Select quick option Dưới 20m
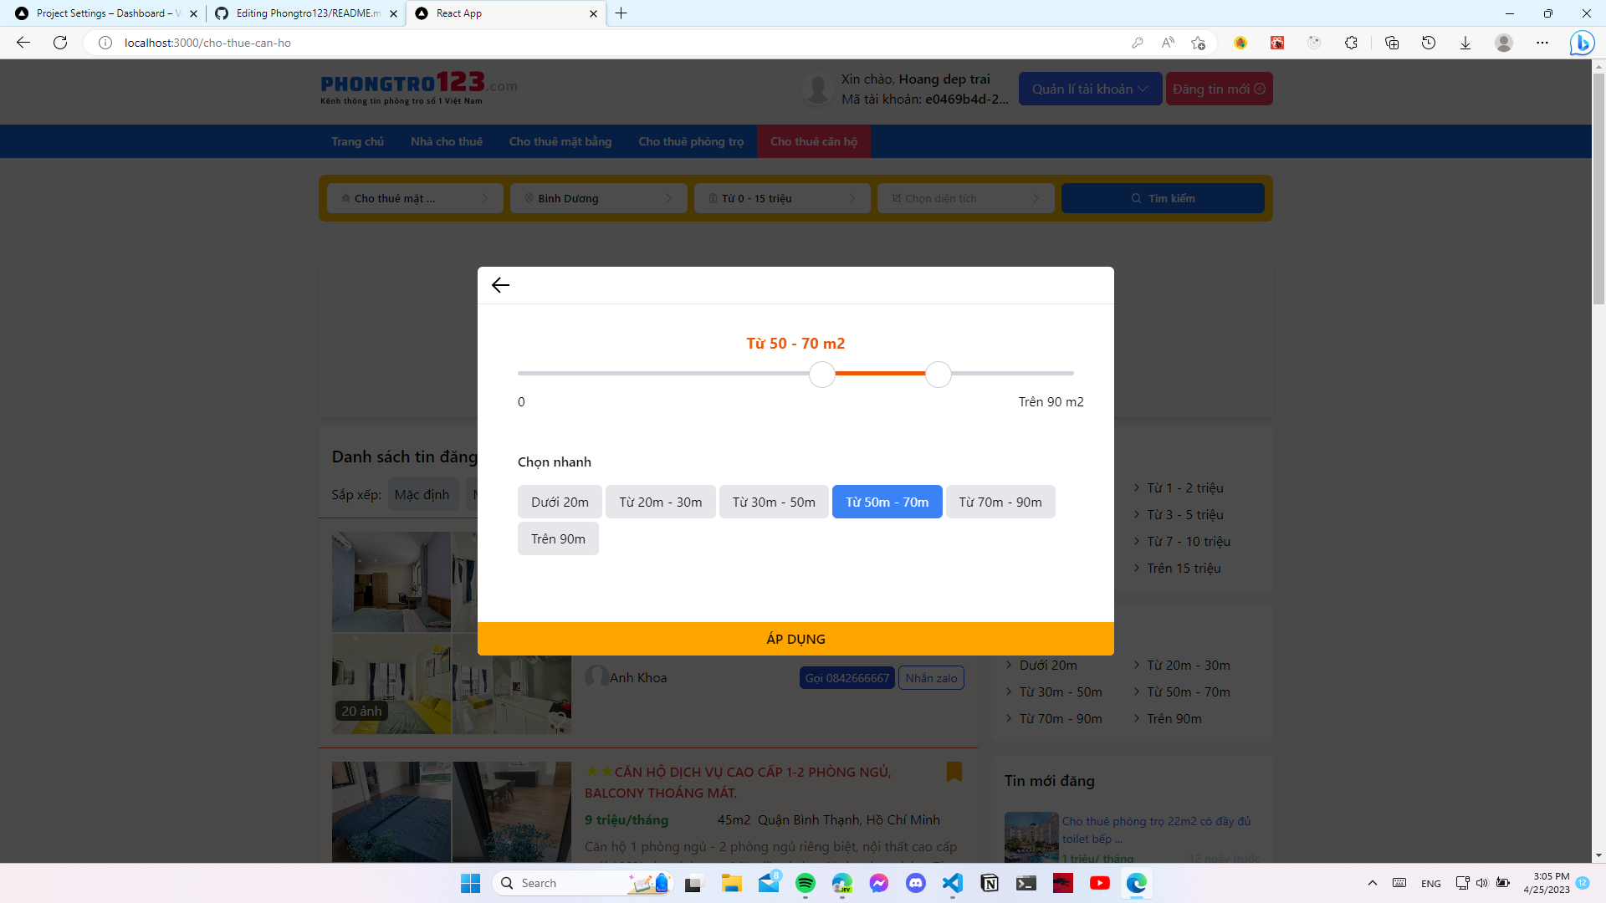1606x903 pixels. [560, 502]
